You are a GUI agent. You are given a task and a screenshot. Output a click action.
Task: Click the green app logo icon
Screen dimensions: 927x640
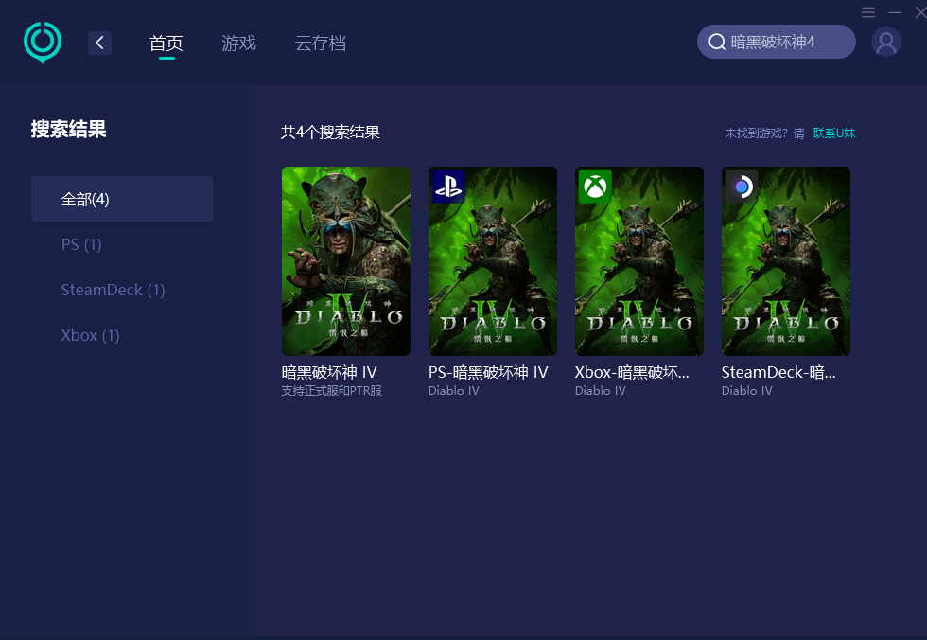[43, 43]
